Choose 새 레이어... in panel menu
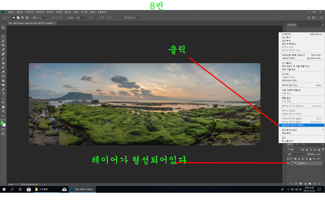The height and width of the screenshot is (203, 325). (x=301, y=35)
